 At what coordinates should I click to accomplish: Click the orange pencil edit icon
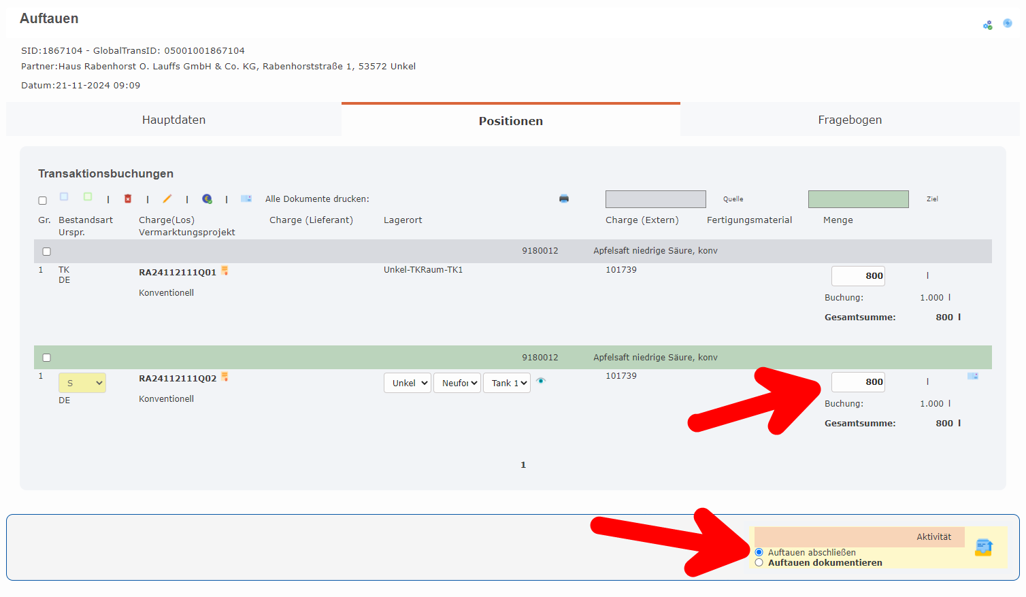167,199
